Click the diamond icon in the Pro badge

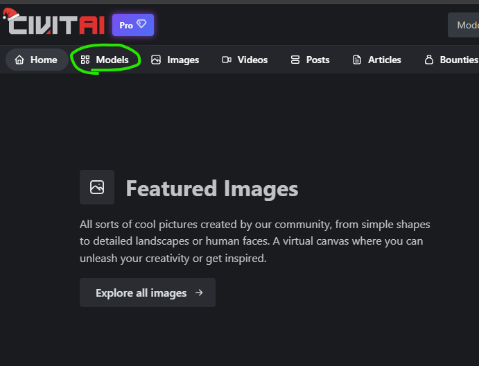tap(141, 25)
